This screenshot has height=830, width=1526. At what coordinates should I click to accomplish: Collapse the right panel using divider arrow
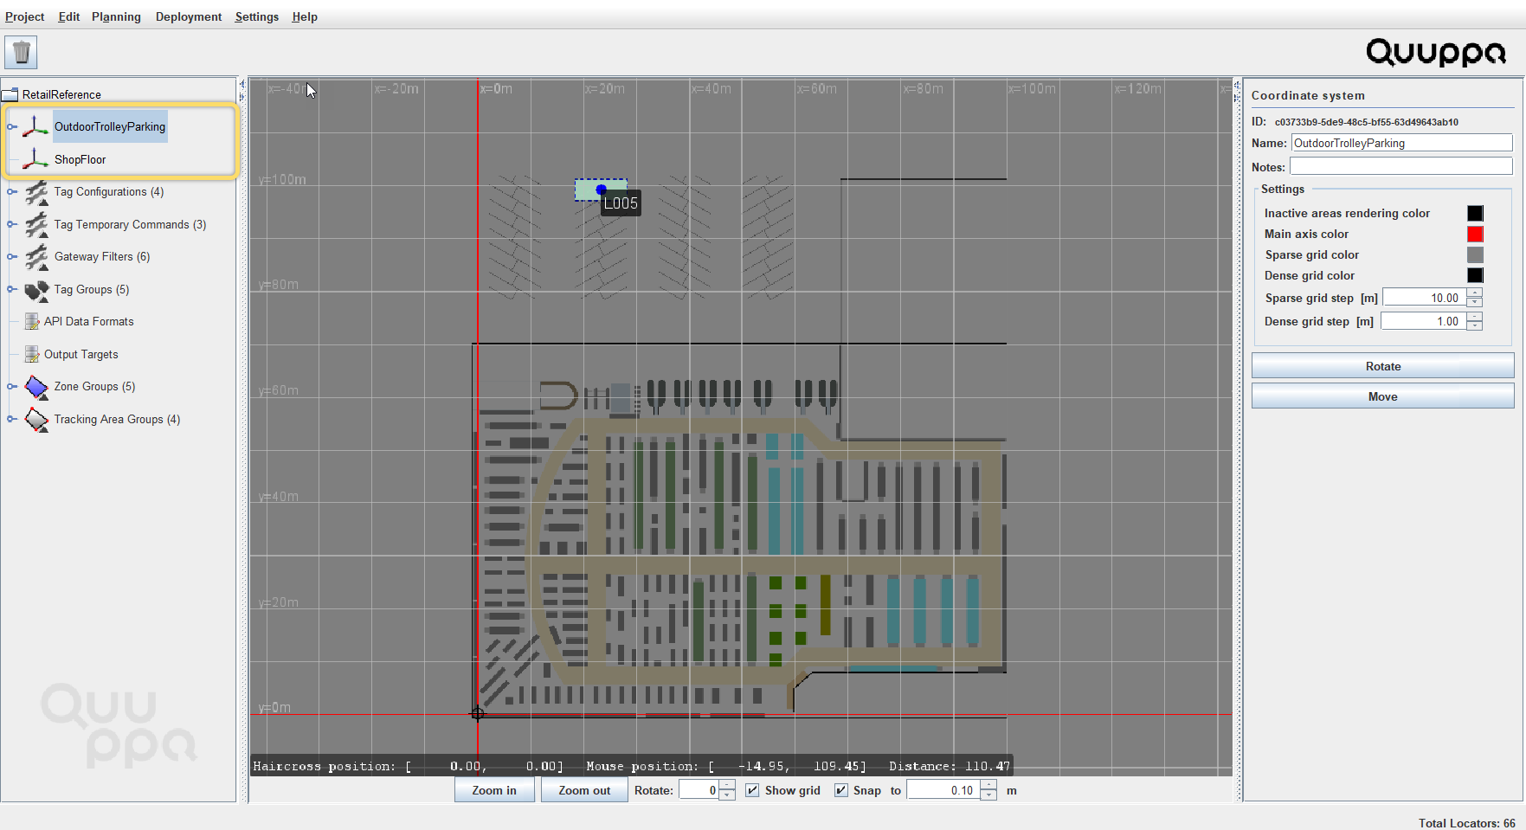point(1238,97)
